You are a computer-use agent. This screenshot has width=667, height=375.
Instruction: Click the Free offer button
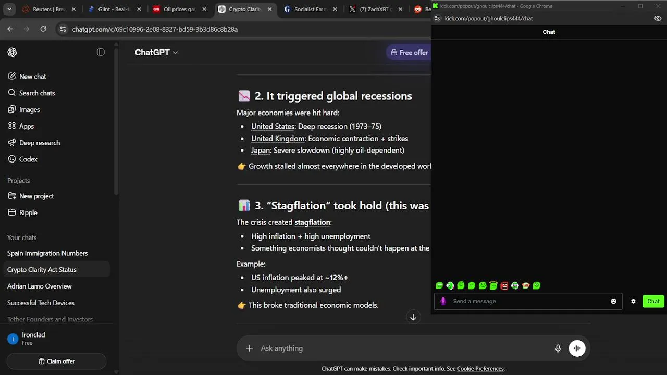point(409,52)
